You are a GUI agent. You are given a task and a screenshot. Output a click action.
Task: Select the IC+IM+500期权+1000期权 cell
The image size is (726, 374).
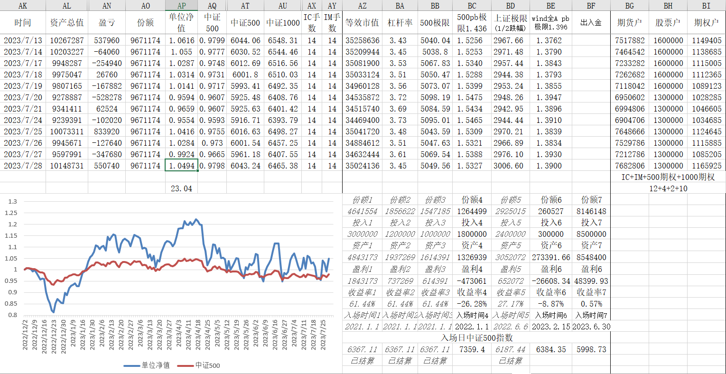point(668,177)
